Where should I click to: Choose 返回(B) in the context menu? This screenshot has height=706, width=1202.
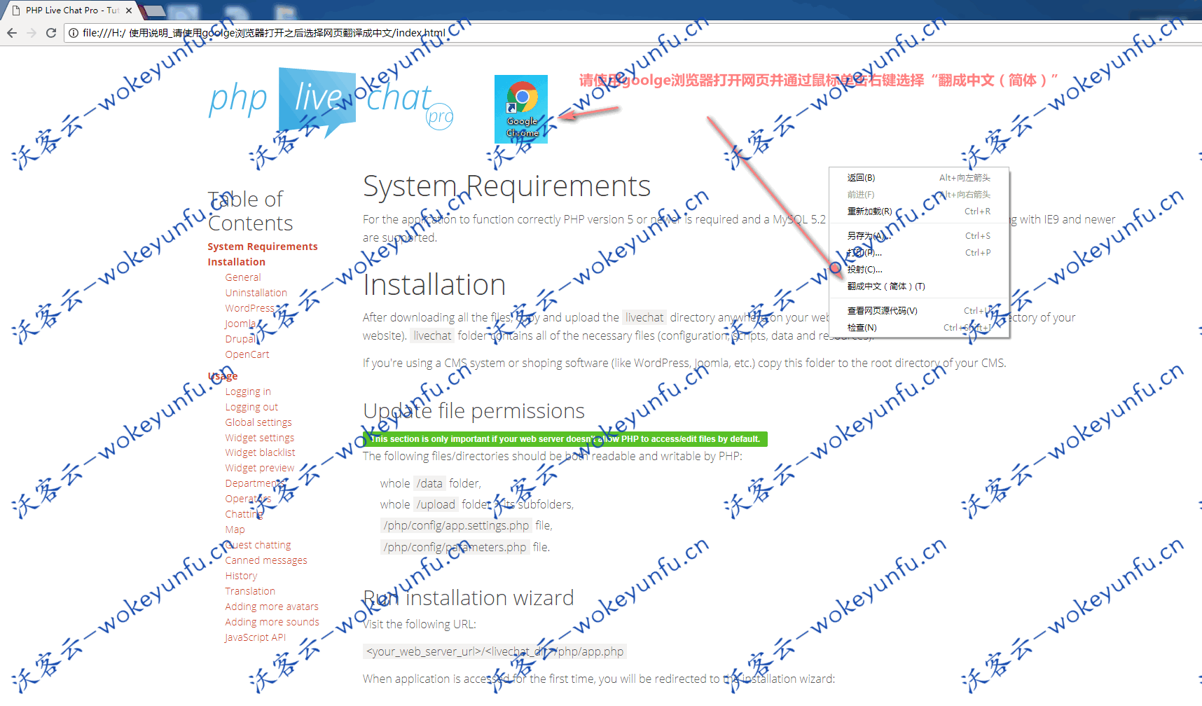click(918, 178)
